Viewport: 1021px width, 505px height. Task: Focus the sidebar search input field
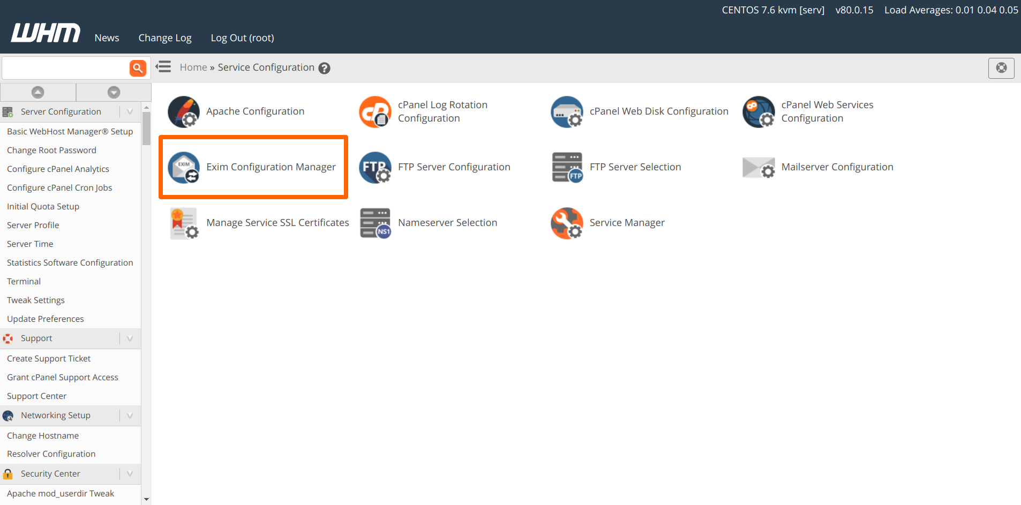pyautogui.click(x=65, y=68)
